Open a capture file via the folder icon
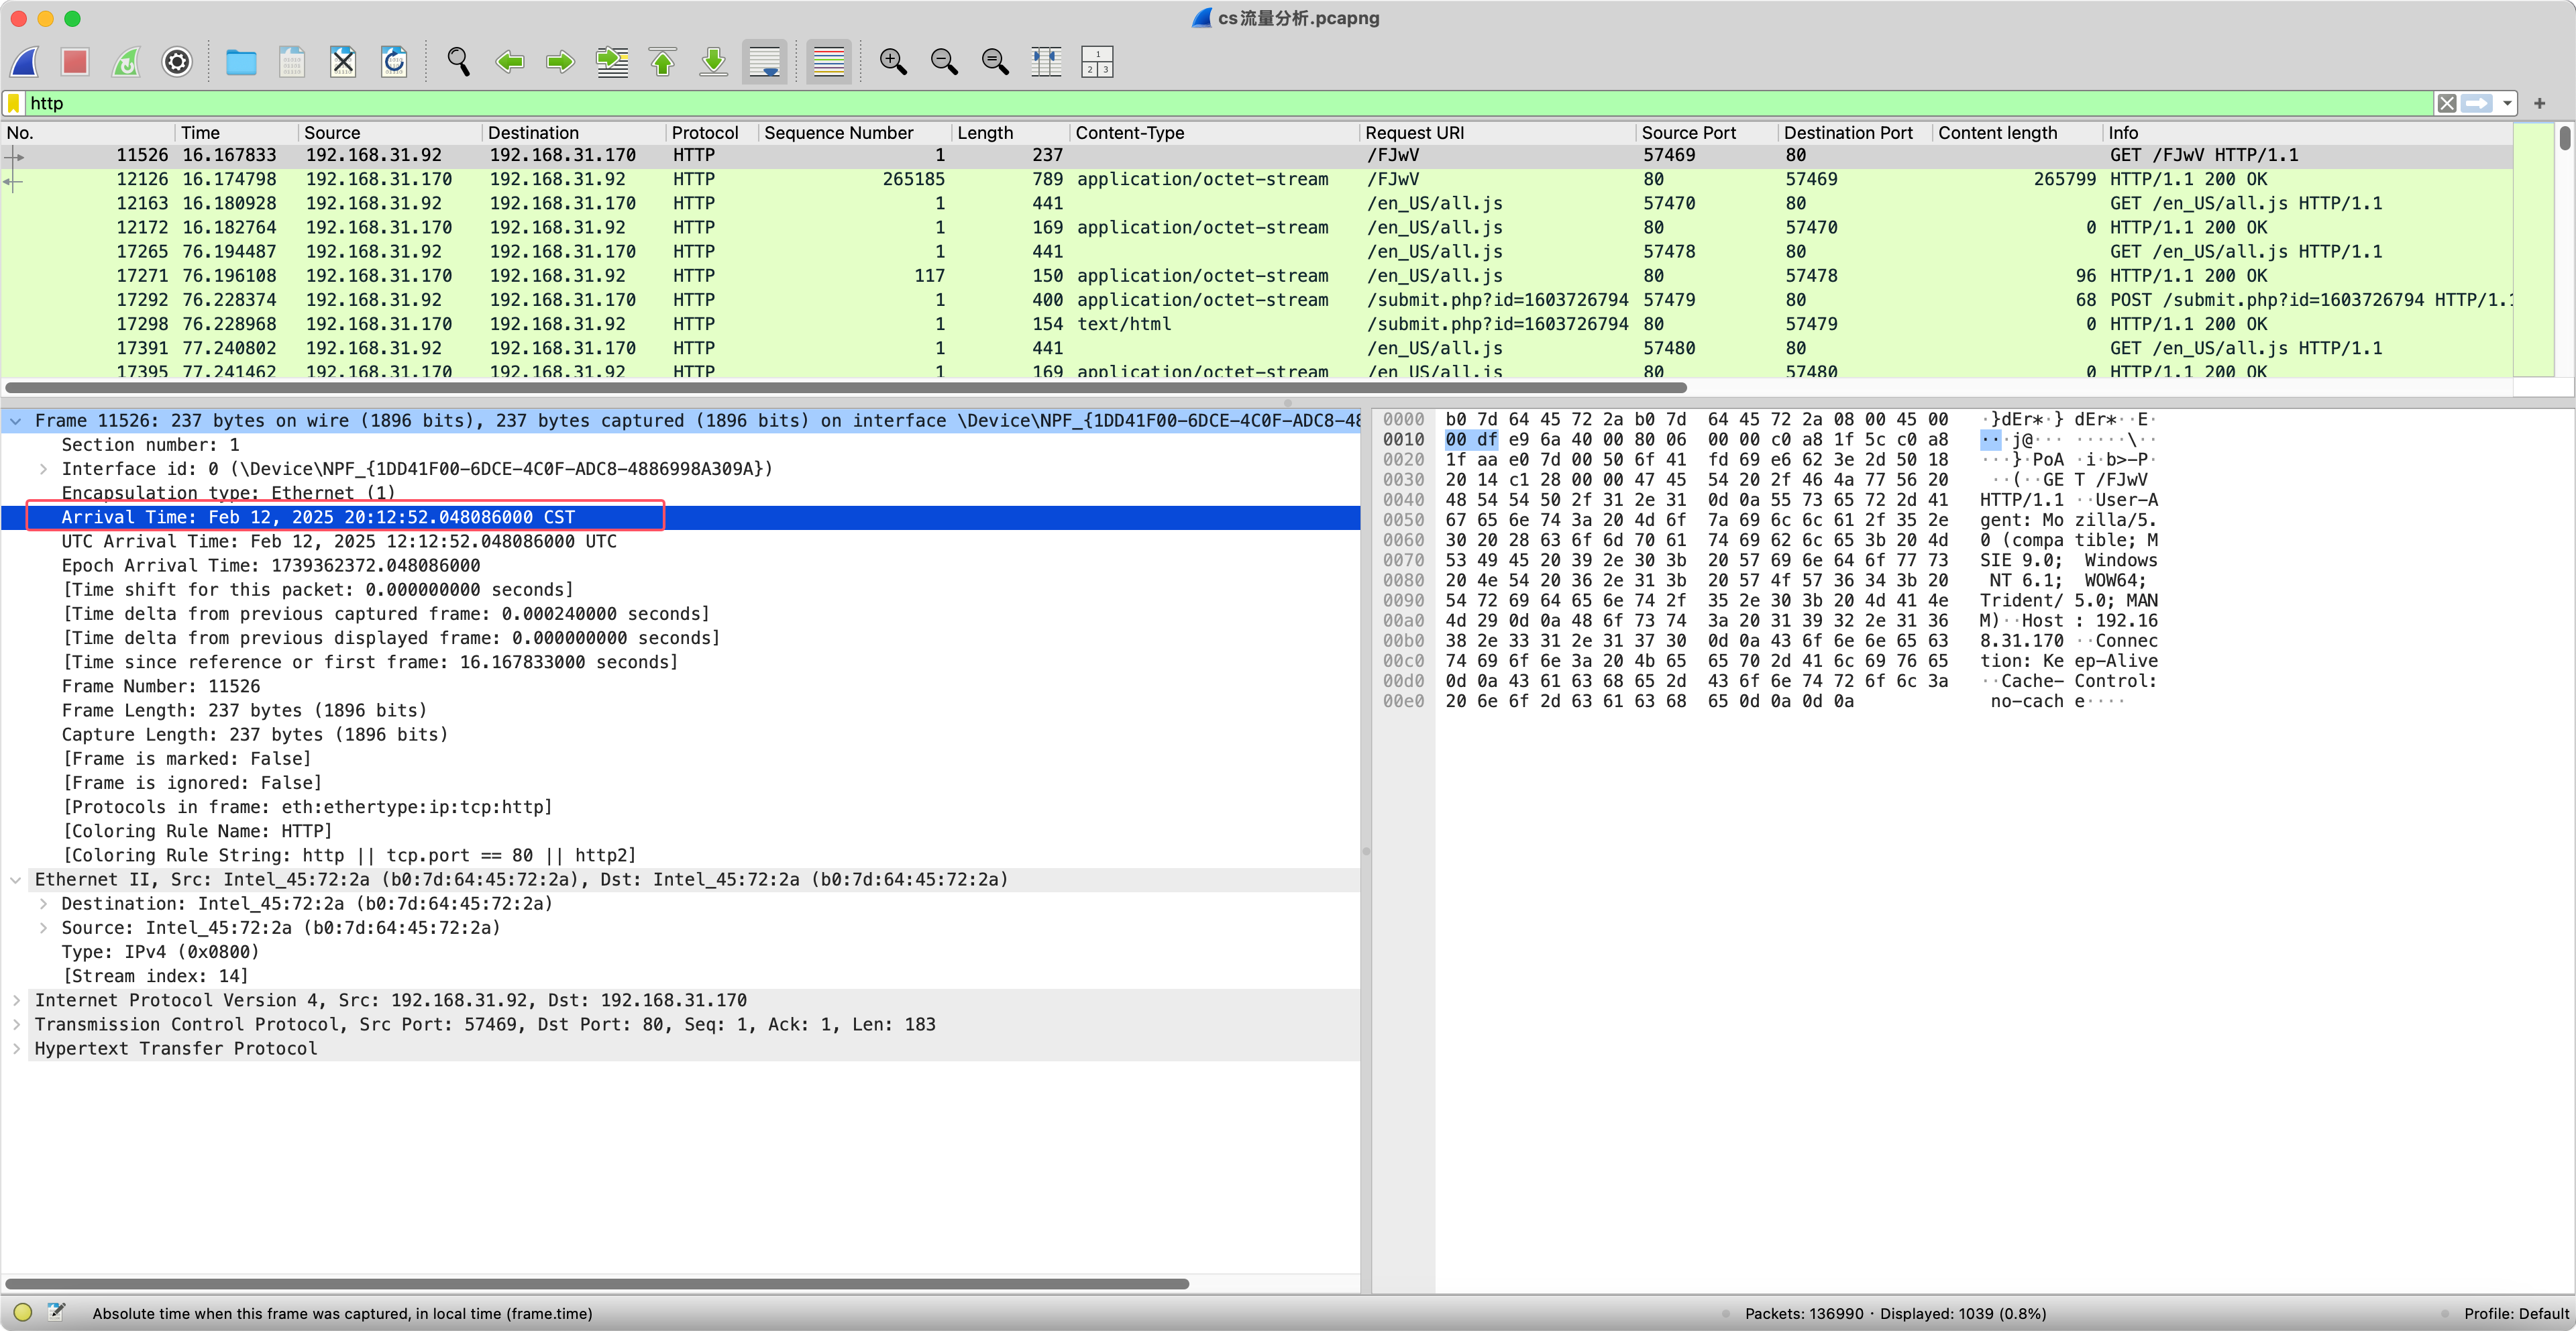Screen dimensions: 2576x1331 (x=241, y=62)
